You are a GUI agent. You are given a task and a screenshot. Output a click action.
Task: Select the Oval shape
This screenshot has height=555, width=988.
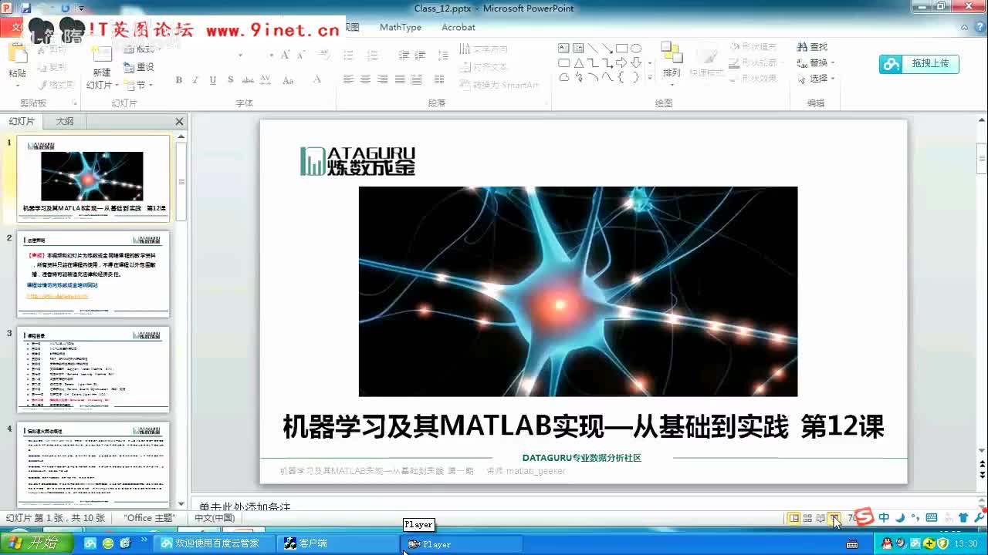pos(636,48)
